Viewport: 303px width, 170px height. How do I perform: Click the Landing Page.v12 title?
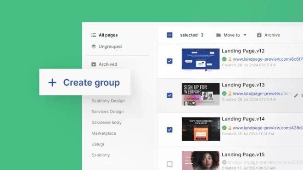[x=243, y=51]
